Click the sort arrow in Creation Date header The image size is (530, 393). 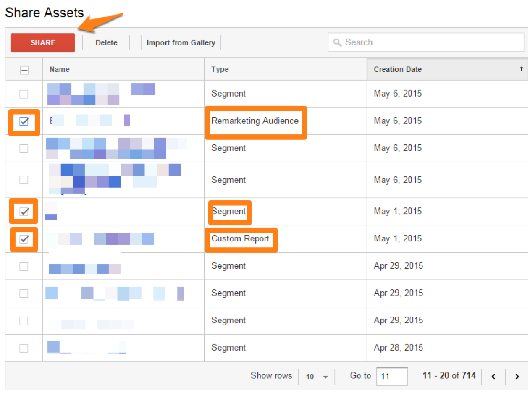(x=522, y=69)
